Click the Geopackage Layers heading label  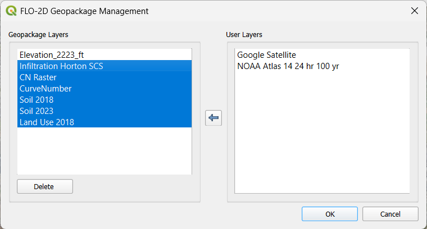38,35
